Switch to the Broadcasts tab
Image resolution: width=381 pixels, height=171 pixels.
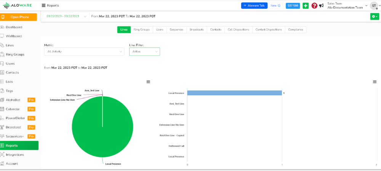[197, 30]
